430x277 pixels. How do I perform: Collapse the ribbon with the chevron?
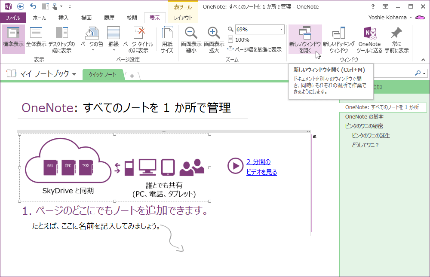[424, 59]
